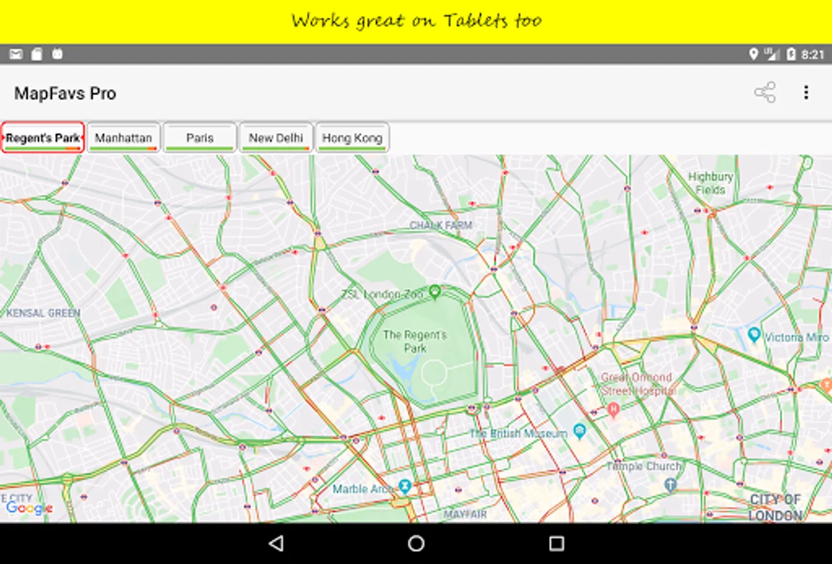Tap the Android home circle button
The width and height of the screenshot is (832, 564).
416,543
